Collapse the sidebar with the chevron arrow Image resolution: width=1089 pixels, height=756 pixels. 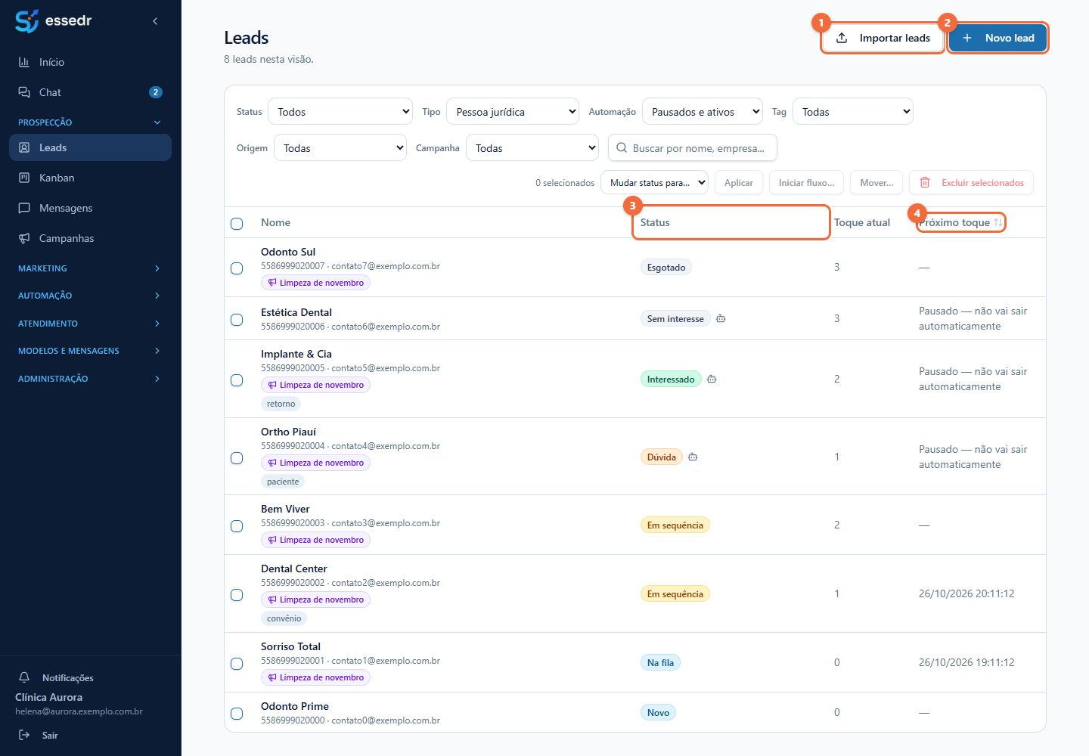[x=155, y=21]
